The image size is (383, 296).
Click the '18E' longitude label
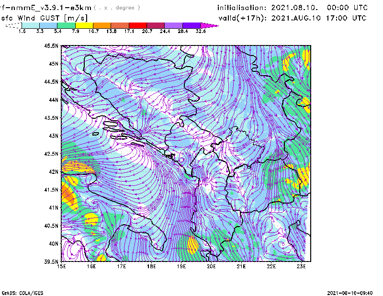click(151, 266)
